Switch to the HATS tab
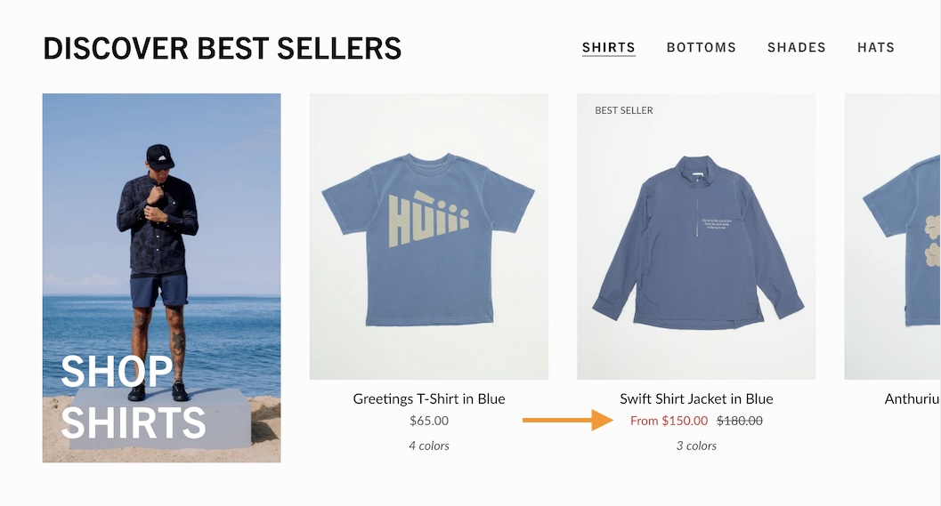The height and width of the screenshot is (506, 941). point(875,47)
